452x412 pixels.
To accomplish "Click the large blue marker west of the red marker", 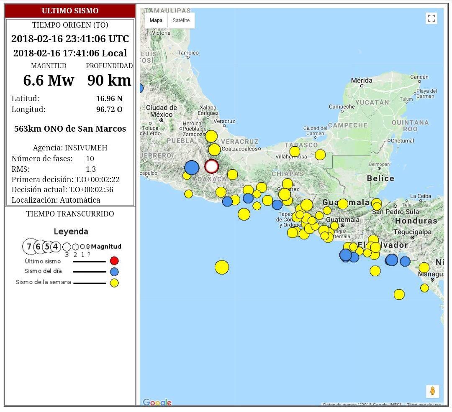I will 192,168.
